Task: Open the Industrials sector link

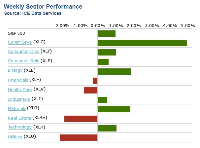Action: coord(19,99)
